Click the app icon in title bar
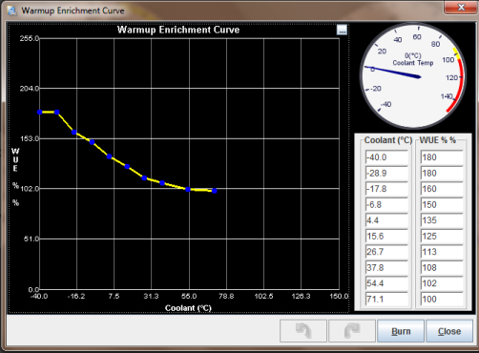This screenshot has width=479, height=353. (x=12, y=10)
